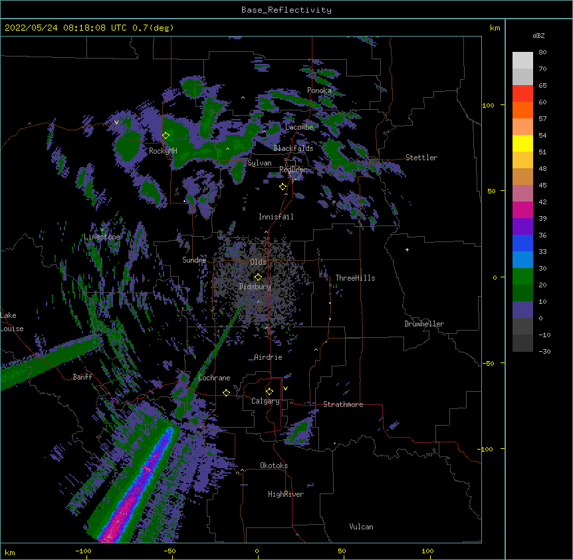The height and width of the screenshot is (560, 573).
Task: Click the white asterisk above Limestone
Action: coord(102,230)
